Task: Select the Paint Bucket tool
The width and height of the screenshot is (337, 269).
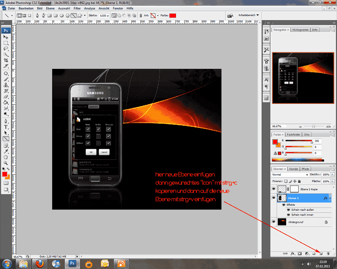Action: click(x=6, y=103)
